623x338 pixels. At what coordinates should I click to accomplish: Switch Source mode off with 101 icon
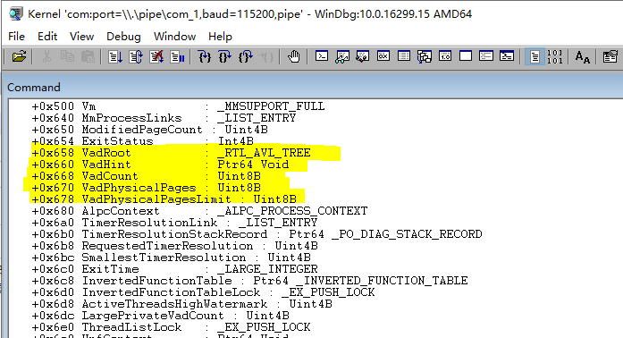click(555, 57)
